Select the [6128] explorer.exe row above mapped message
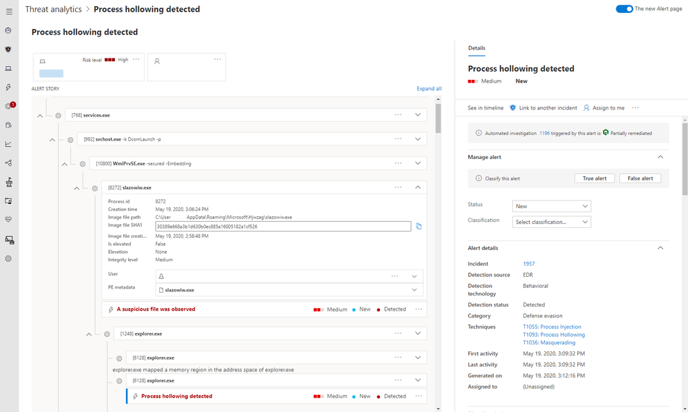 [x=276, y=358]
